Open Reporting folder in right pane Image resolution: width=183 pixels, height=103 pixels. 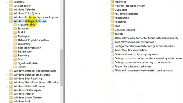tap(120, 22)
